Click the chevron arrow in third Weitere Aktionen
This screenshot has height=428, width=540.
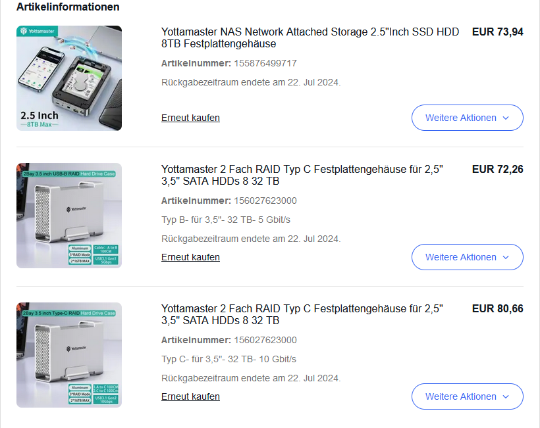[x=506, y=396]
